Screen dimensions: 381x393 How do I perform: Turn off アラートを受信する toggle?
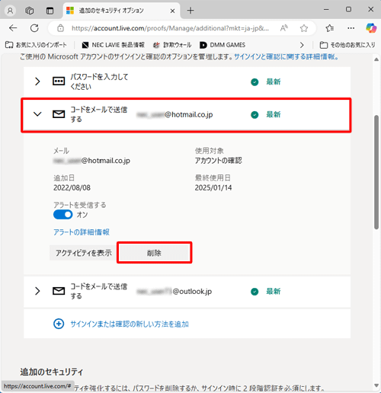point(62,215)
